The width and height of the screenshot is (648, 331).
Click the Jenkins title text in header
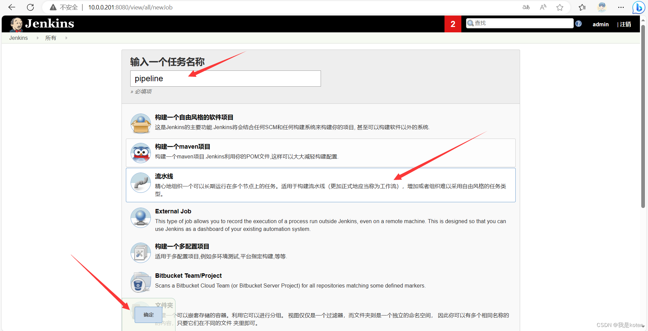coord(50,24)
